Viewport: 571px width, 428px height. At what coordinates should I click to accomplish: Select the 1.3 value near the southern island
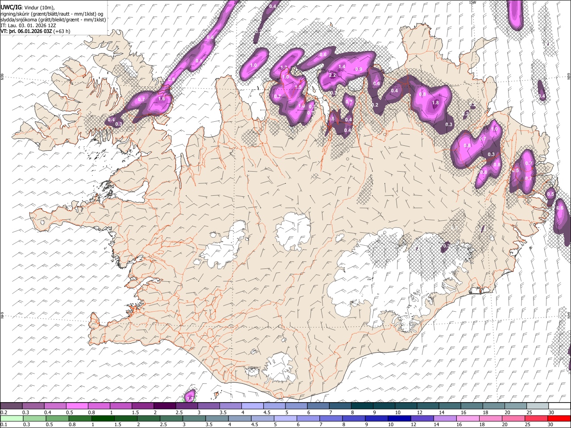(x=190, y=398)
